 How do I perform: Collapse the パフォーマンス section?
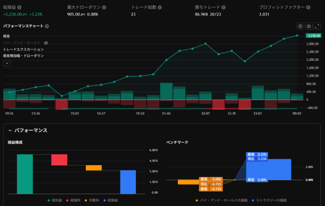point(10,130)
